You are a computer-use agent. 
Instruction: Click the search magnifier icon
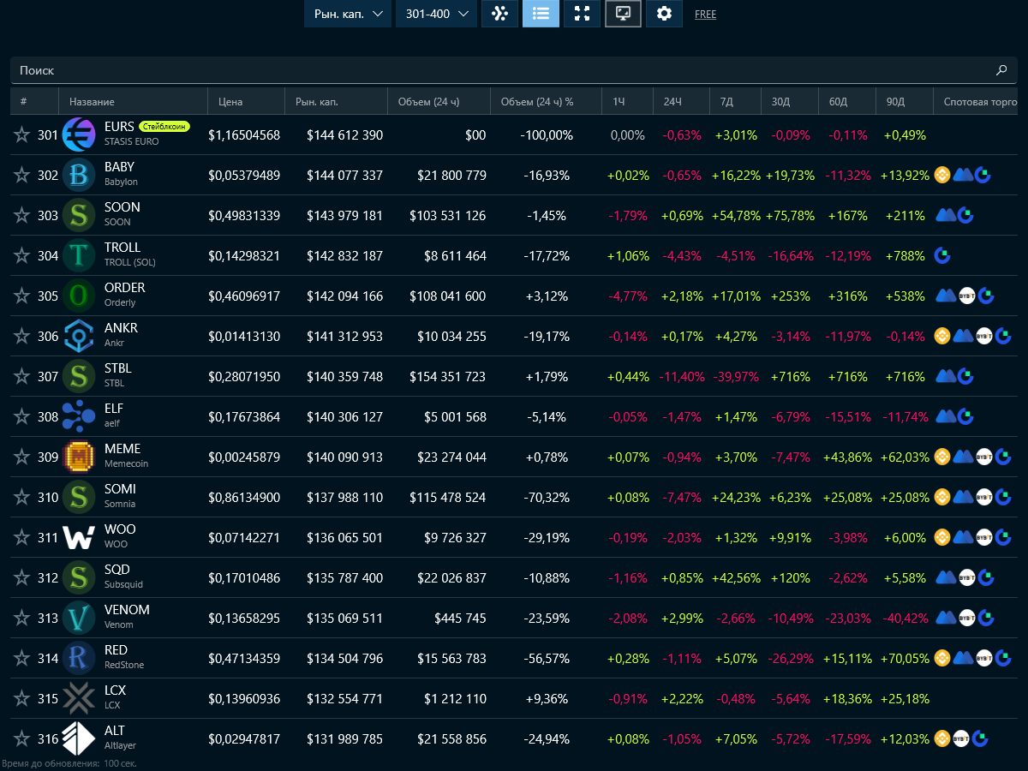1001,70
